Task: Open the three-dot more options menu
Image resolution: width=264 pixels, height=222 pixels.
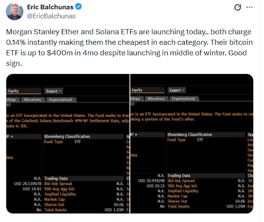Action: click(x=249, y=7)
